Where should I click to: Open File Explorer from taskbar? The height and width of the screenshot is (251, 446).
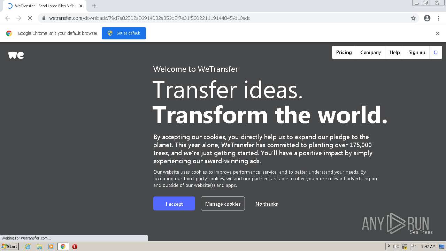pos(39,246)
